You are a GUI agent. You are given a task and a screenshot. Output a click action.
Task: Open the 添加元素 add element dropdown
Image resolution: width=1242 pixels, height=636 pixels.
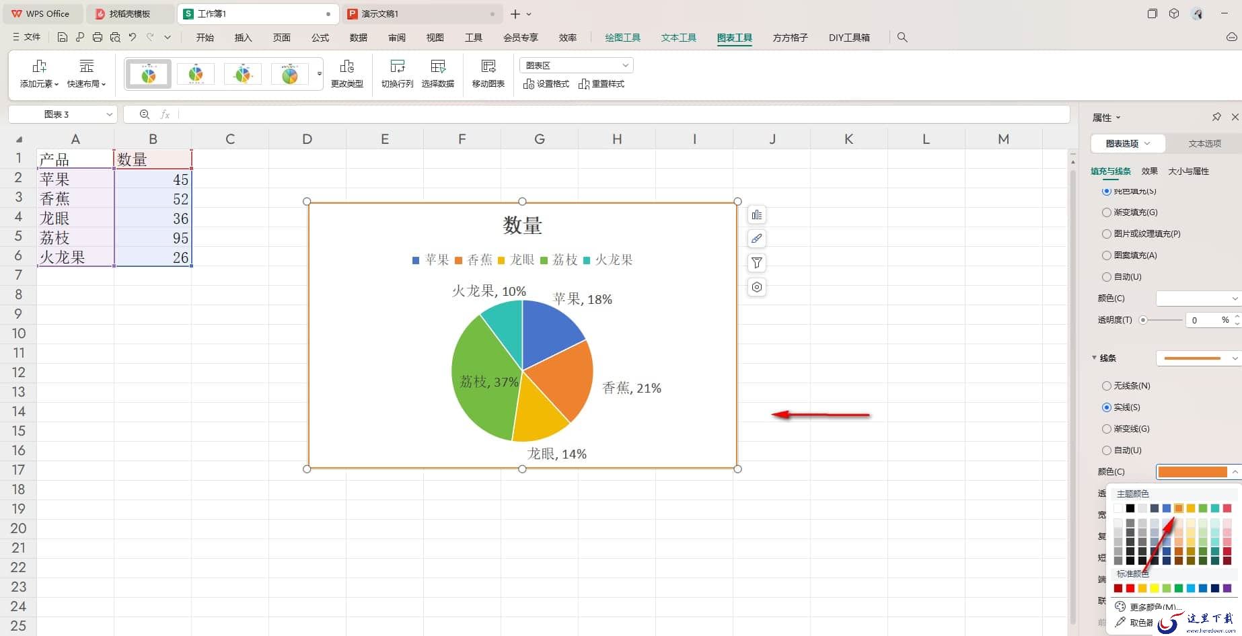39,73
